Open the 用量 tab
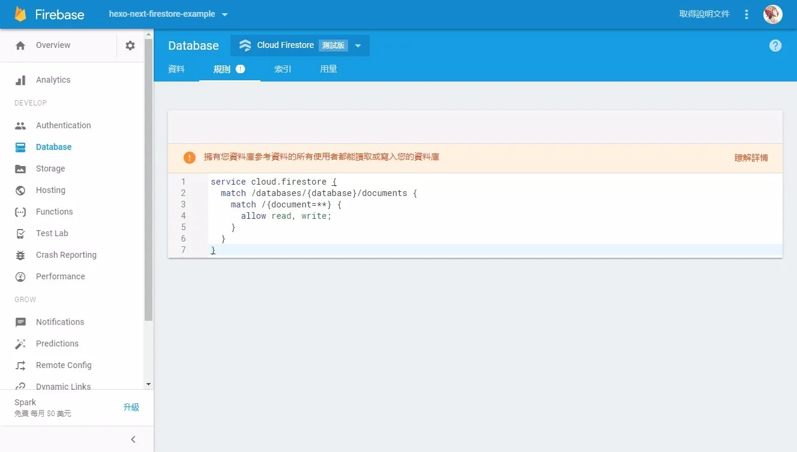797x452 pixels. click(328, 69)
